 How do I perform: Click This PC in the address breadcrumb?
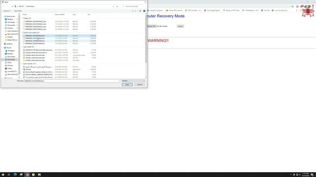[21, 6]
